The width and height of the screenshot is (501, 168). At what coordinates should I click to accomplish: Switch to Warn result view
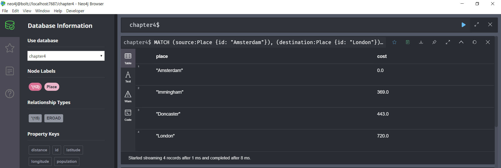point(128,97)
